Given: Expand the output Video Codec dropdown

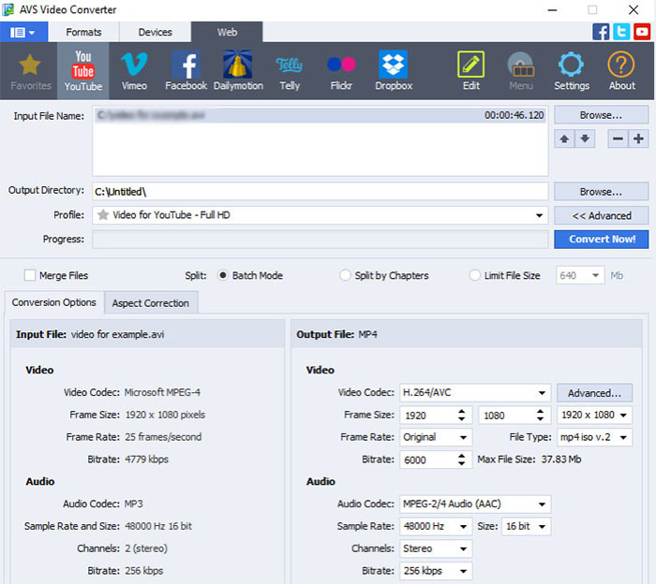Looking at the screenshot, I should click(x=542, y=393).
